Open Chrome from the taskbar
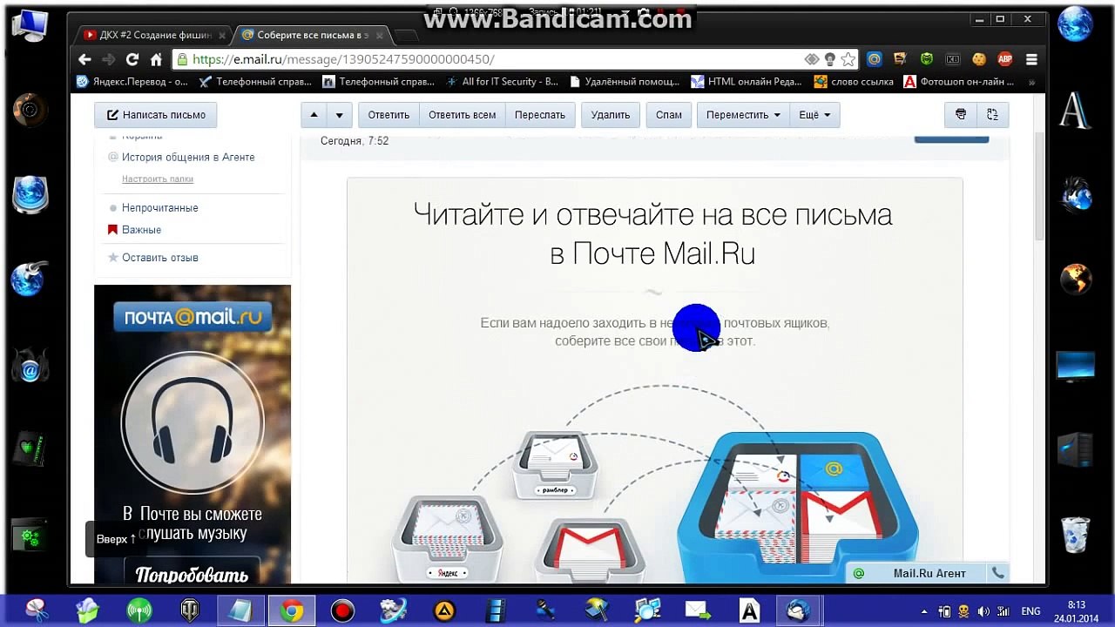1115x627 pixels. pos(292,610)
